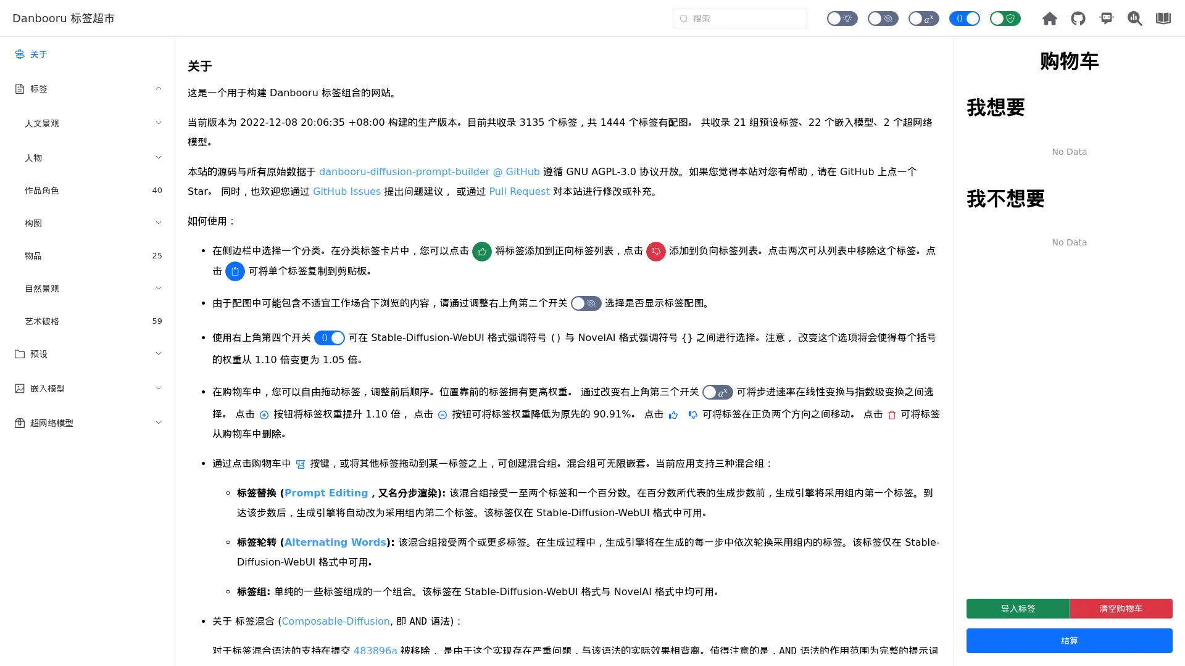Toggle the a^x exponential step switch in header
Viewport: 1185px width, 666px height.
923,18
